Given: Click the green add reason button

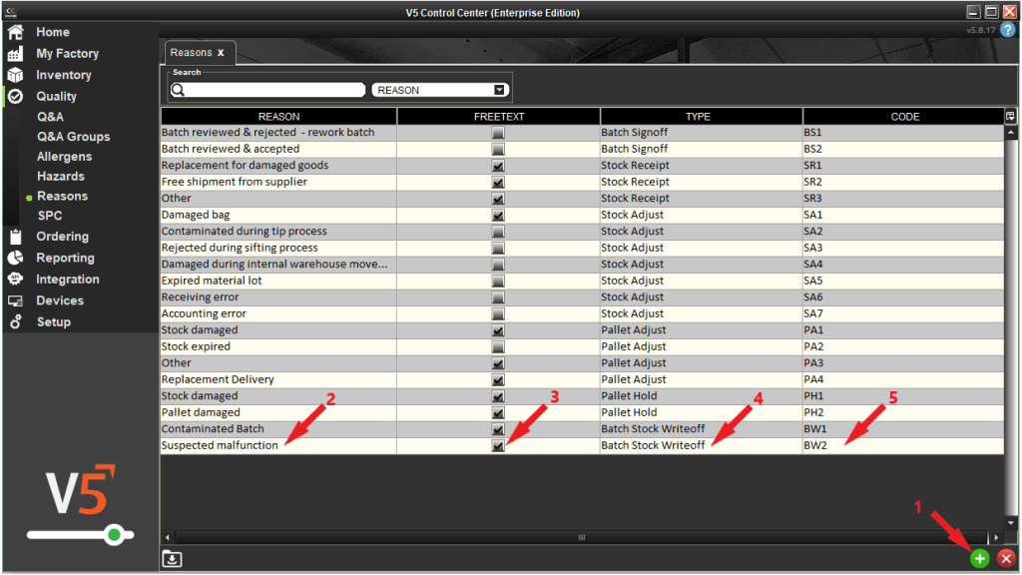Looking at the screenshot, I should [980, 559].
